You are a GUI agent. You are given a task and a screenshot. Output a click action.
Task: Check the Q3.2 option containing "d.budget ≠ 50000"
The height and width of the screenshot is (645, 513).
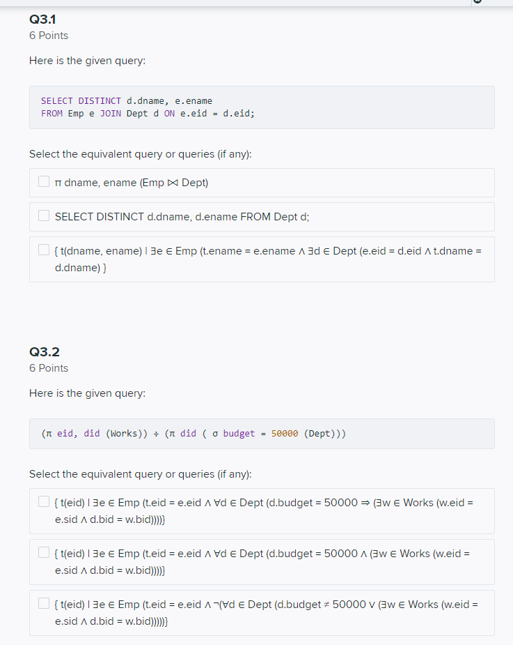point(43,603)
